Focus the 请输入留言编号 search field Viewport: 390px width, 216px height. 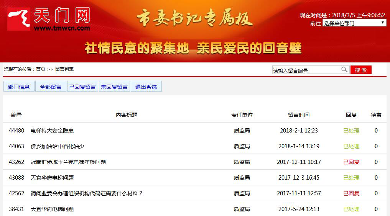[x=306, y=70]
